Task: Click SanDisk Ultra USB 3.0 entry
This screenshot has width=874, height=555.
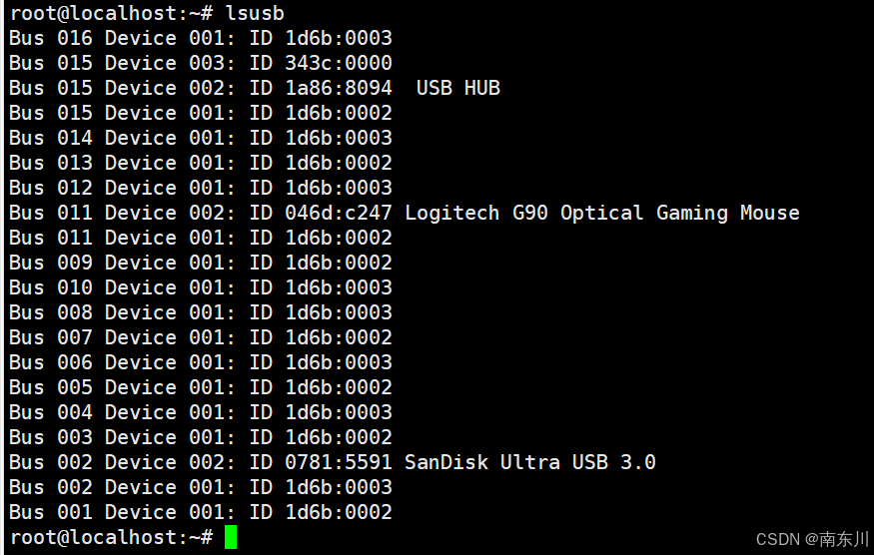Action: (530, 462)
